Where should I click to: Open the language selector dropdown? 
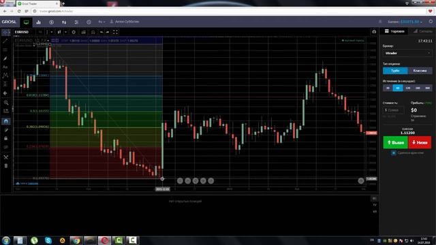point(102,22)
